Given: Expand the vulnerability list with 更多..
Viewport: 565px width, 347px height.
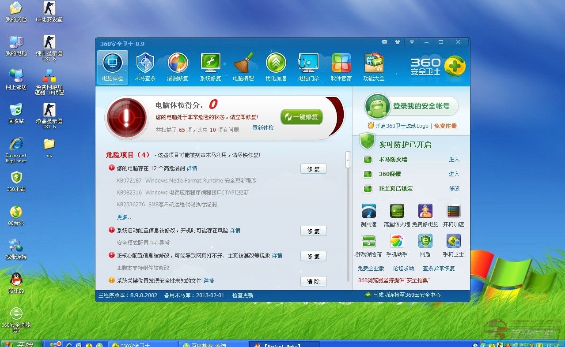Looking at the screenshot, I should (124, 217).
